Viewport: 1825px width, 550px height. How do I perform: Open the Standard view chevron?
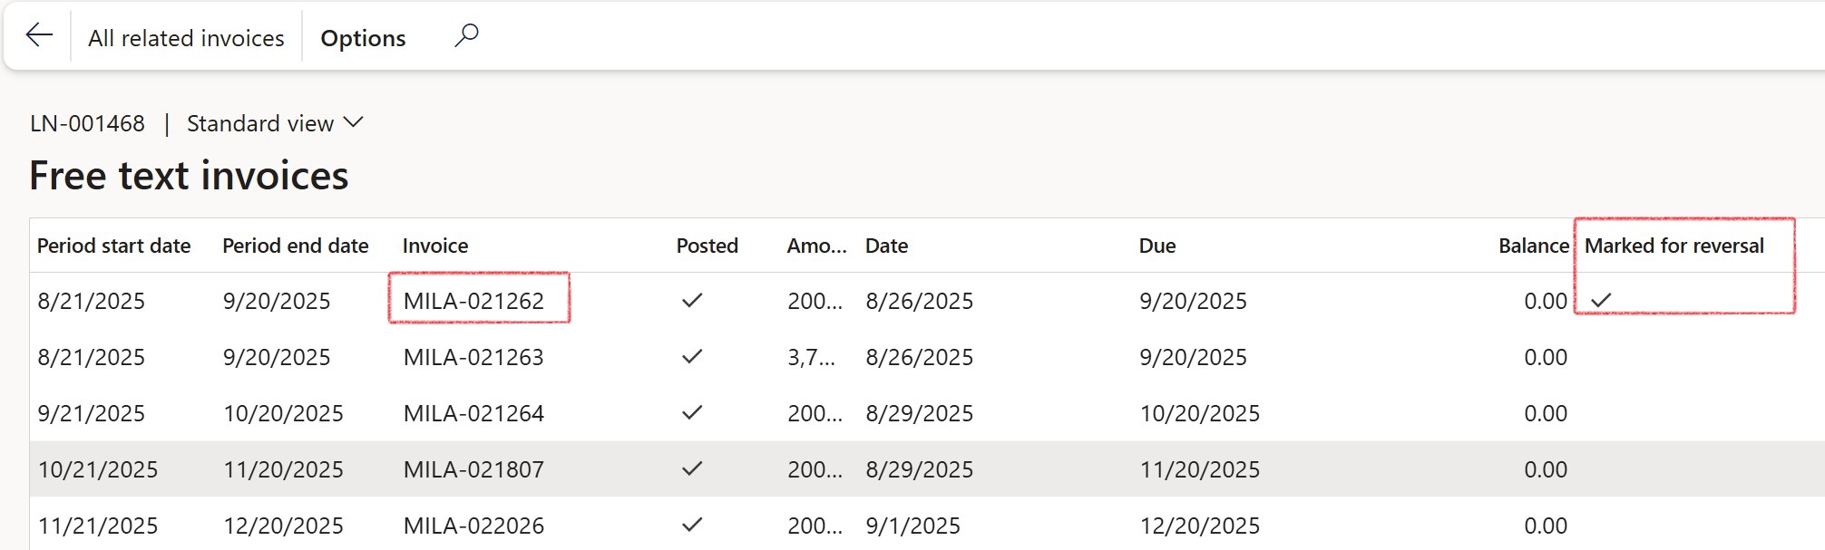tap(354, 122)
